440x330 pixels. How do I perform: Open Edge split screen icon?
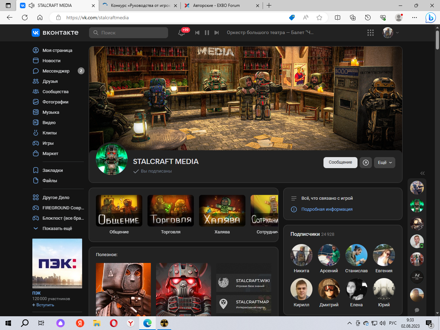[x=338, y=18]
